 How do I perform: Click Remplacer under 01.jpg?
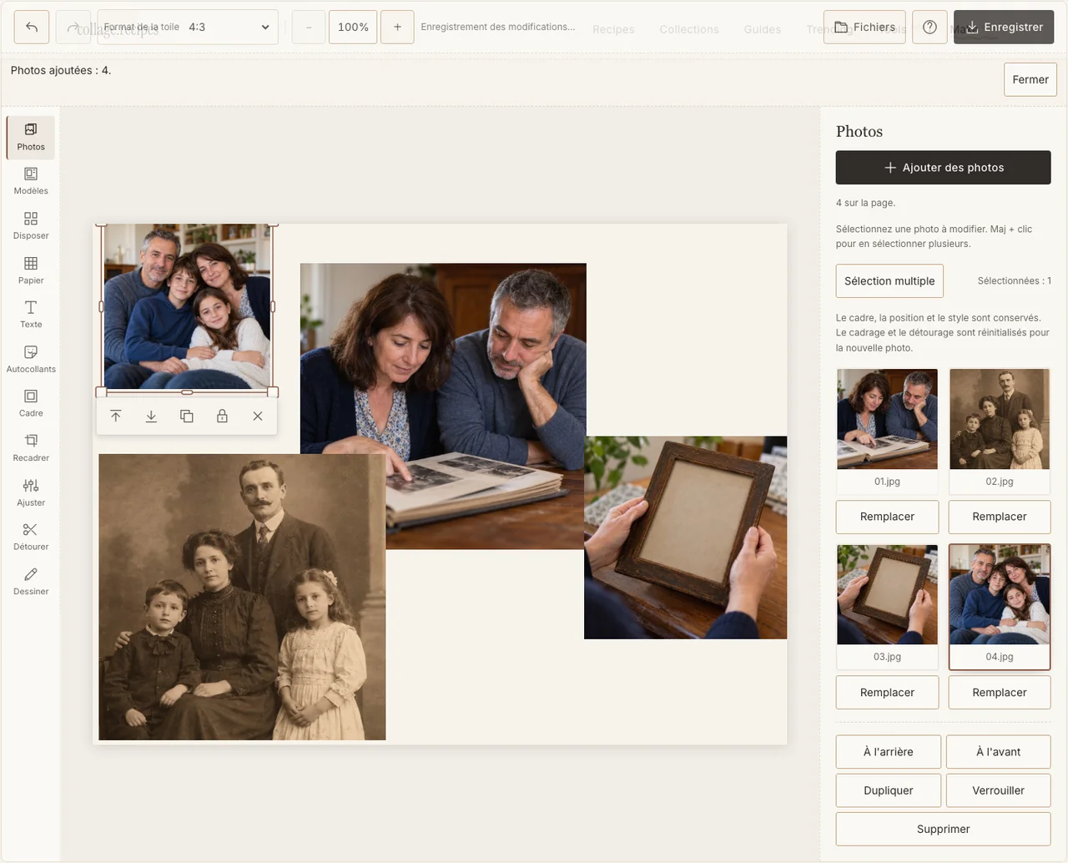point(887,517)
